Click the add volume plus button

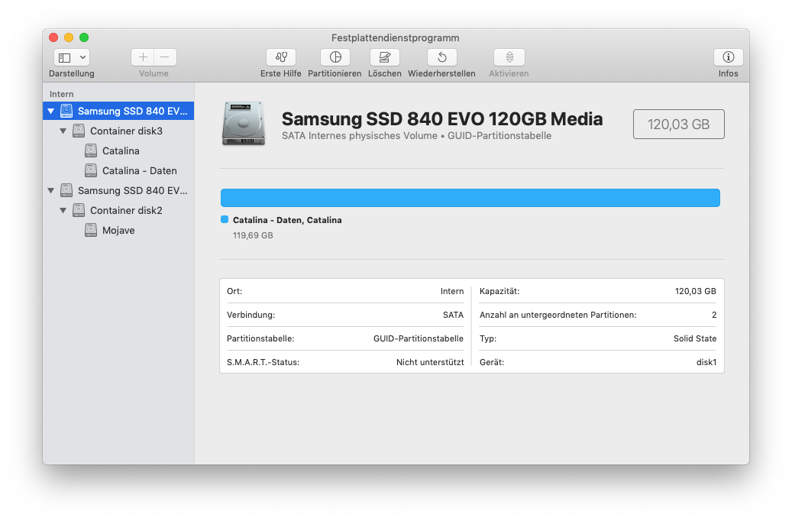tap(143, 57)
